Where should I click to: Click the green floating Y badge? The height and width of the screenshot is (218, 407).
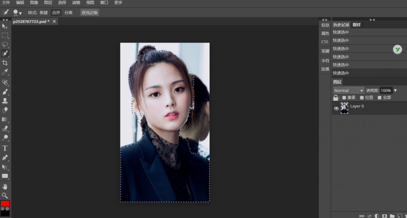pos(398,49)
